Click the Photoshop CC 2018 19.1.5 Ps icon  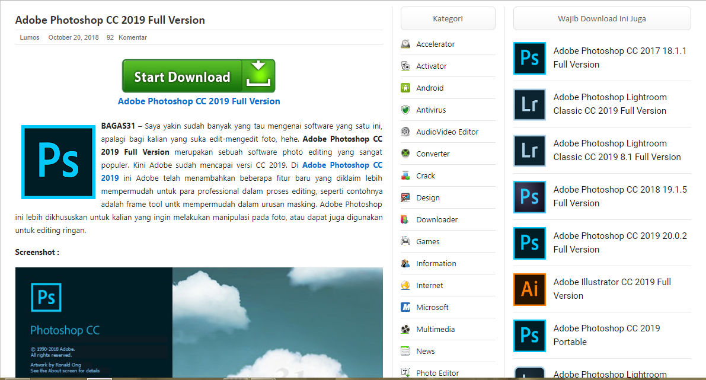(x=529, y=197)
